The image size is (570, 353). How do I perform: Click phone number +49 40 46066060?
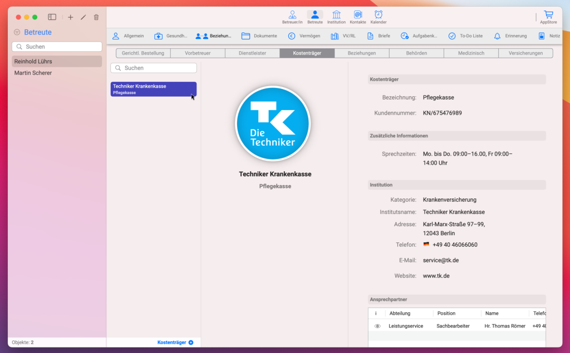click(x=455, y=245)
